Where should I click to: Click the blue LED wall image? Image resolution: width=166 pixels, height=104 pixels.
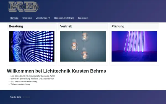click(32, 46)
